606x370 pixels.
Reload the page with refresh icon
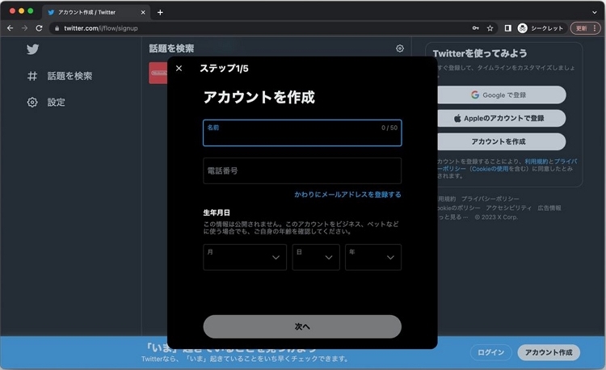39,28
